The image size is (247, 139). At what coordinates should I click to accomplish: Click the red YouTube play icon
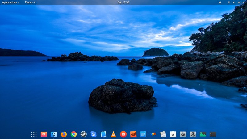click(x=123, y=134)
